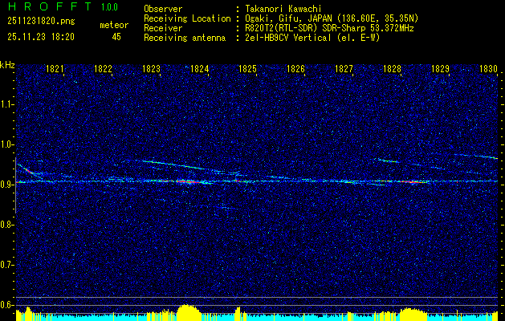Select the filename 2511231820.png
The image size is (505, 321).
pos(41,22)
